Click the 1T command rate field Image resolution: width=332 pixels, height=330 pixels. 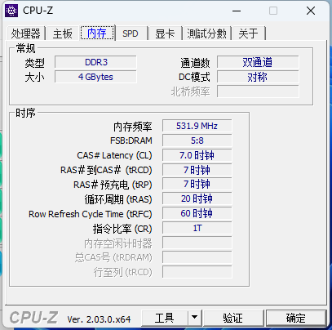pos(197,228)
